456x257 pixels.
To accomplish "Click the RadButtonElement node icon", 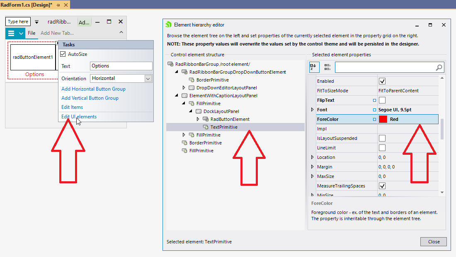I will click(x=206, y=119).
